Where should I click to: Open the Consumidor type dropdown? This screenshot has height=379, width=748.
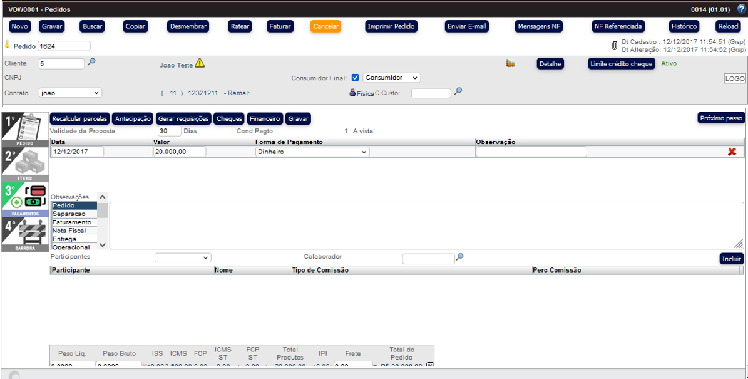point(392,78)
